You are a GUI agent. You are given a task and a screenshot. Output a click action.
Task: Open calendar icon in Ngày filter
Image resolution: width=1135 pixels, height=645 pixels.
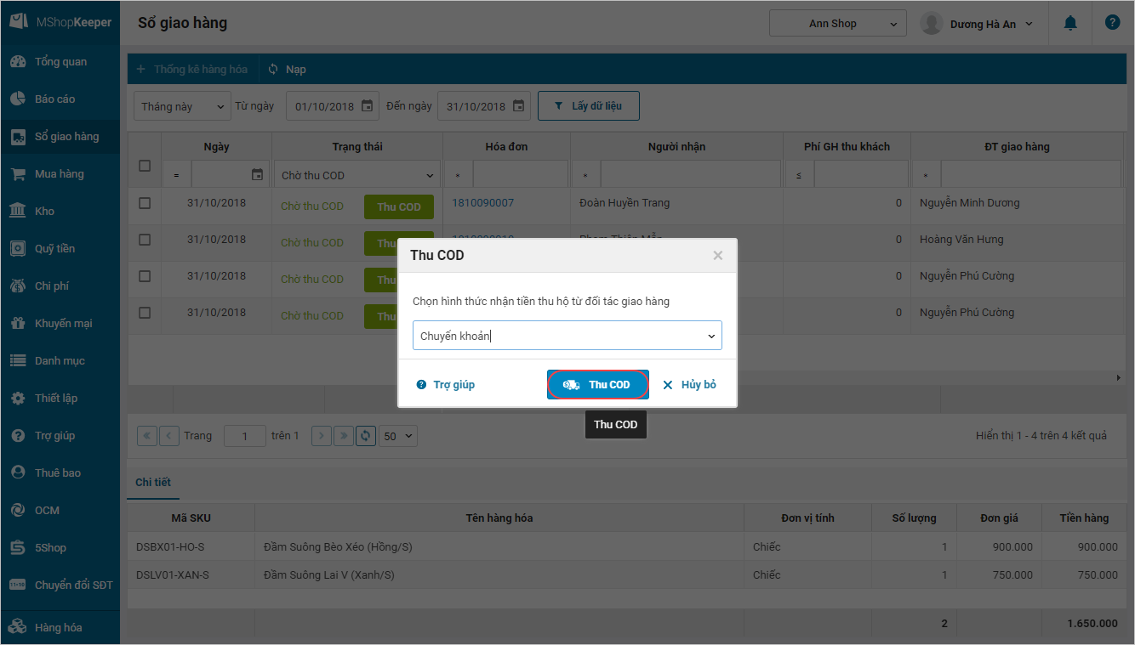point(258,175)
